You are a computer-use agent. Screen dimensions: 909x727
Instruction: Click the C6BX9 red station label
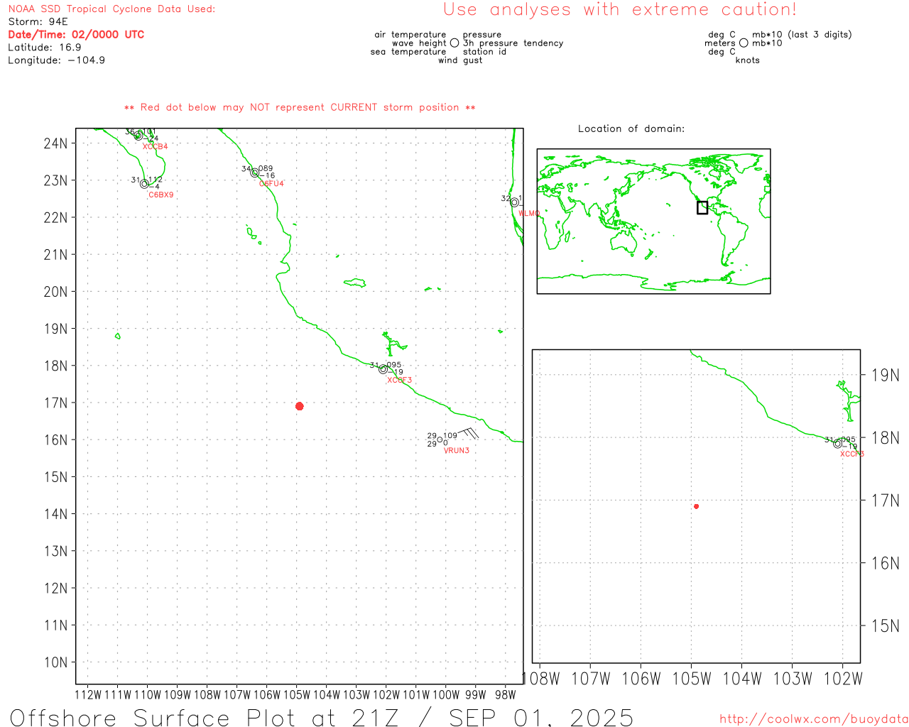click(x=160, y=195)
